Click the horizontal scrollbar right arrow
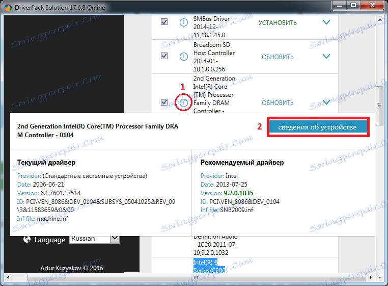The width and height of the screenshot is (388, 286). pyautogui.click(x=371, y=277)
